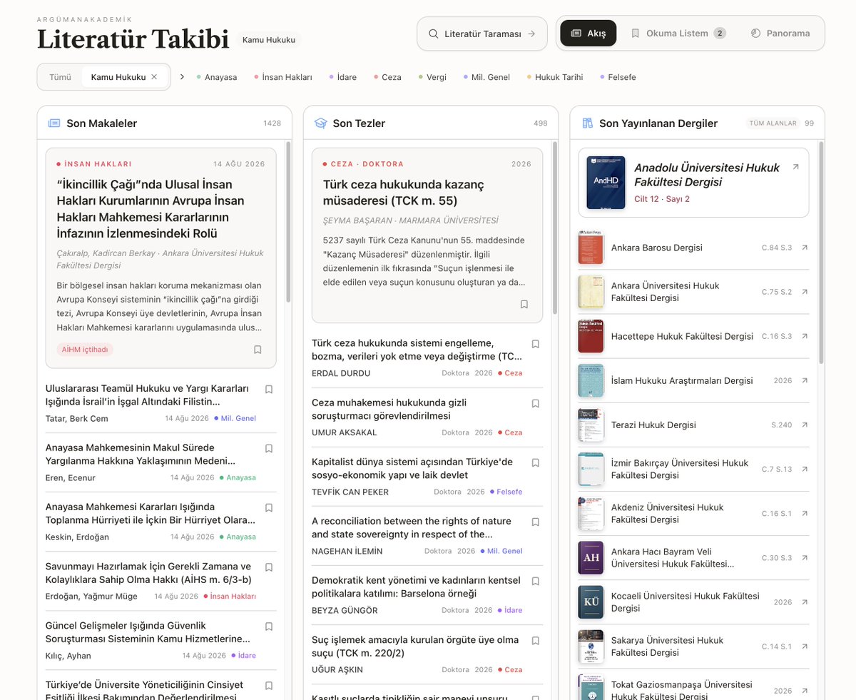Click the Son Tezler graduation cap icon

coord(320,123)
